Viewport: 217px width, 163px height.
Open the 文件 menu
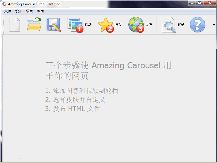coord(7,11)
